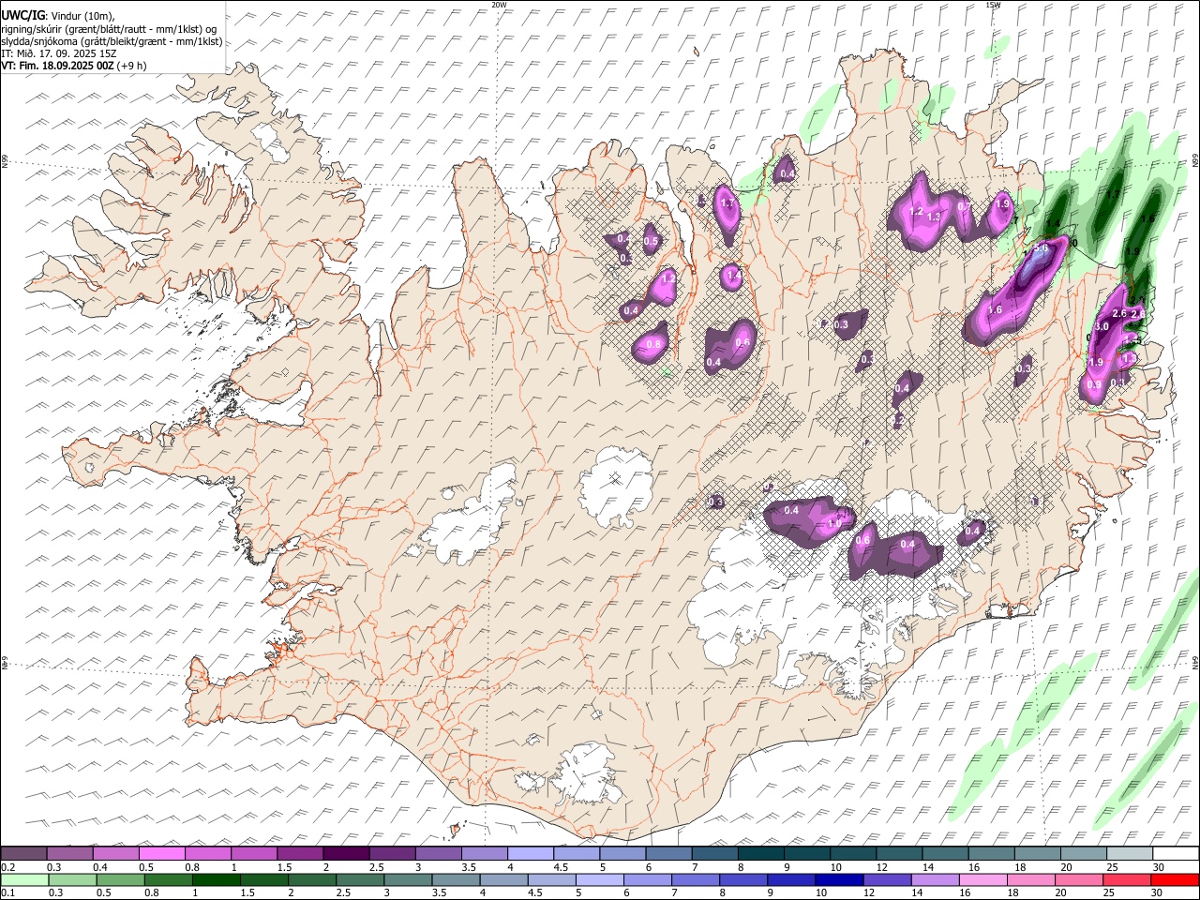This screenshot has width=1200, height=900.
Task: Click bottom legend swatch between 3 and 3.5
Action: point(407,880)
